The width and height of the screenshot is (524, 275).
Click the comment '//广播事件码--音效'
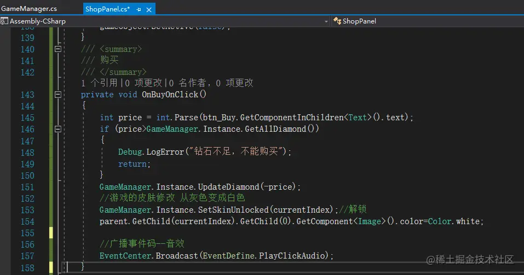pyautogui.click(x=142, y=244)
